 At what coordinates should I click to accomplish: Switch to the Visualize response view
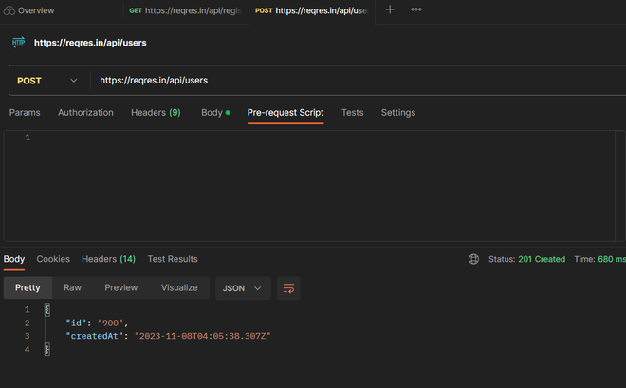click(179, 288)
